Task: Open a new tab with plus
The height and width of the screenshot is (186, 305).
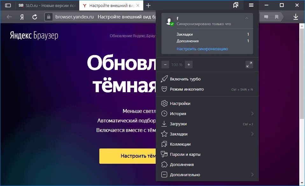Action: coord(148,5)
